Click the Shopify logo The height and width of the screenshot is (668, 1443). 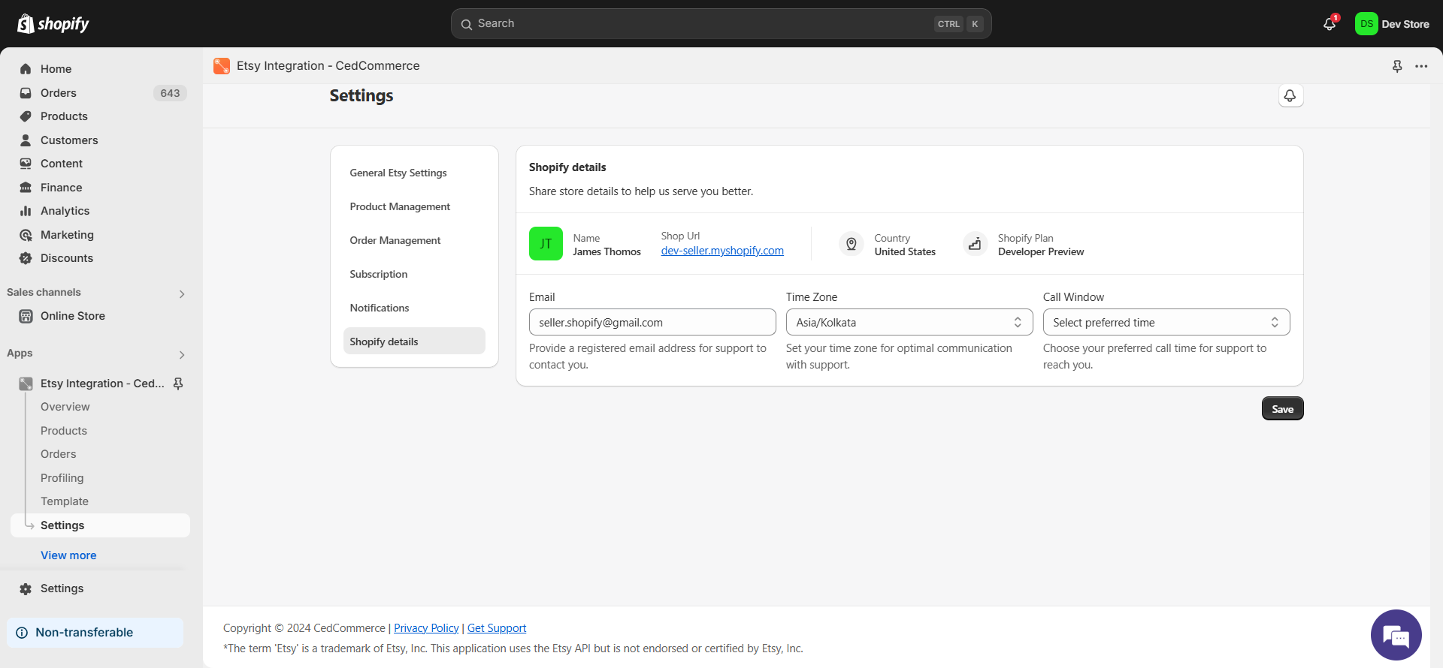point(53,24)
